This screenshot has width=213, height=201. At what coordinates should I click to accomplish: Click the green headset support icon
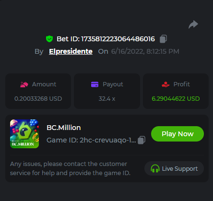tap(155, 168)
